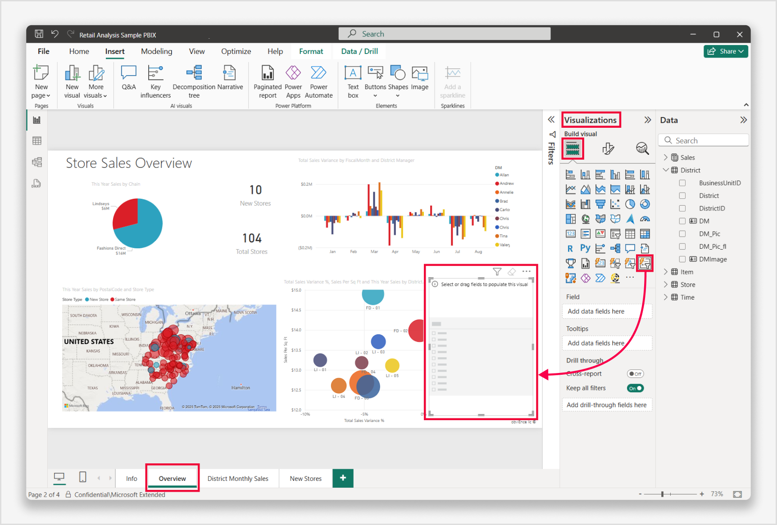Adjust the zoom level slider

(x=662, y=494)
